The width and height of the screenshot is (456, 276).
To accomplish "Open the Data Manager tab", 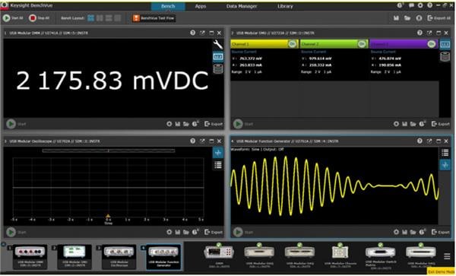I will [x=242, y=6].
